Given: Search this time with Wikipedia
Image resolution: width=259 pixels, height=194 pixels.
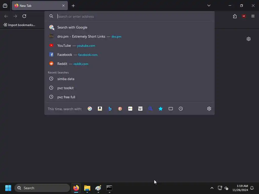Looking at the screenshot, I should pos(140,109).
